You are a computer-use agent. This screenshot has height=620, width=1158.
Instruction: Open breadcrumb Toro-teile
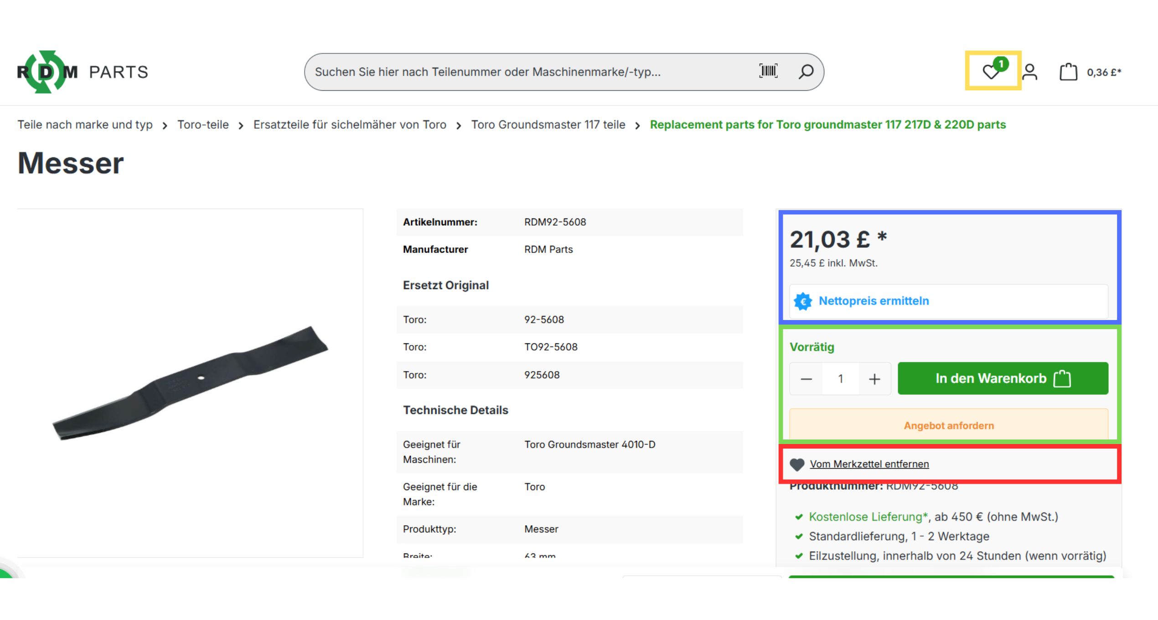203,124
